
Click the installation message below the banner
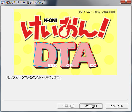coord(33,78)
